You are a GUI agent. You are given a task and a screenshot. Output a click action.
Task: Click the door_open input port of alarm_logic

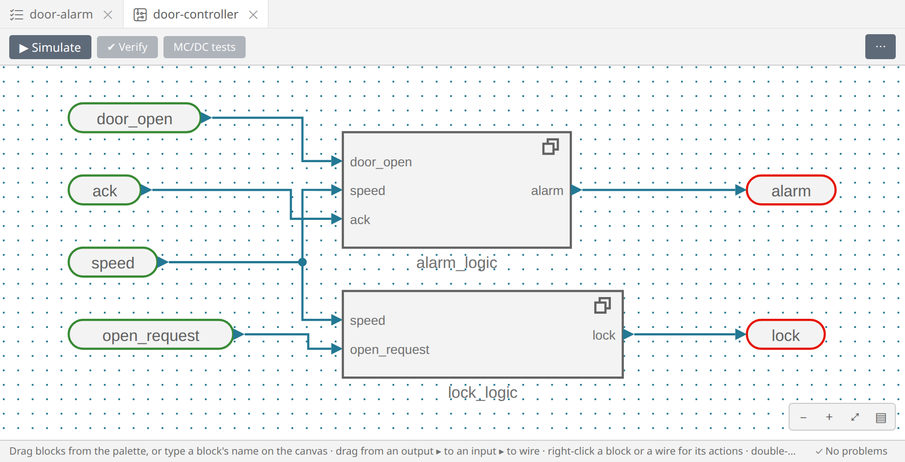coord(337,161)
